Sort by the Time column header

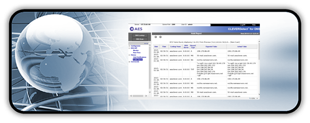(164, 47)
